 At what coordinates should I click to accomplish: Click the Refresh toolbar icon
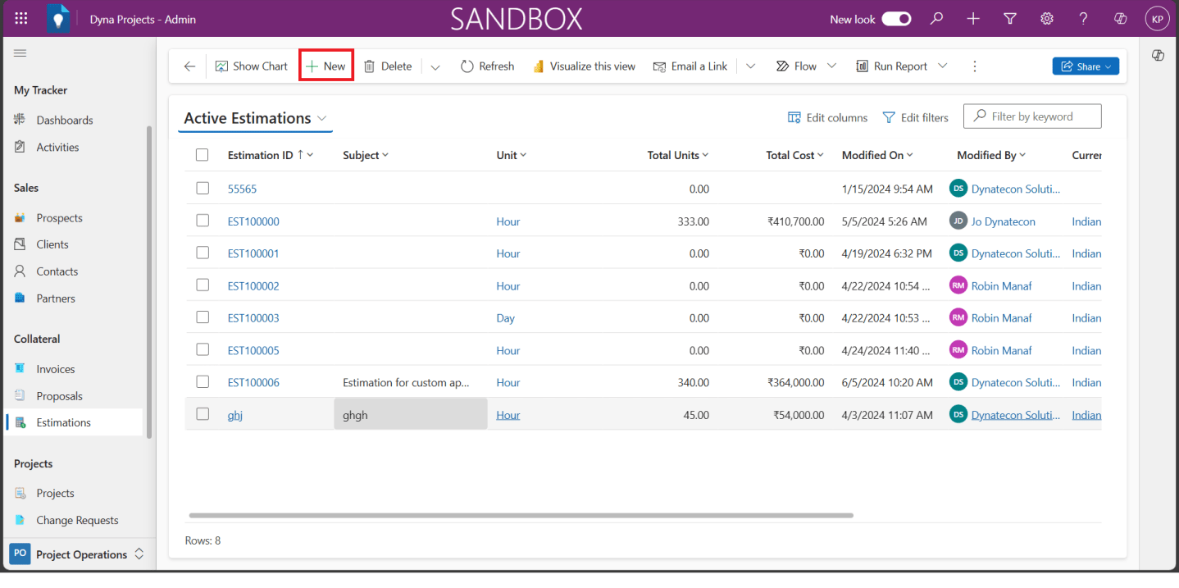467,66
